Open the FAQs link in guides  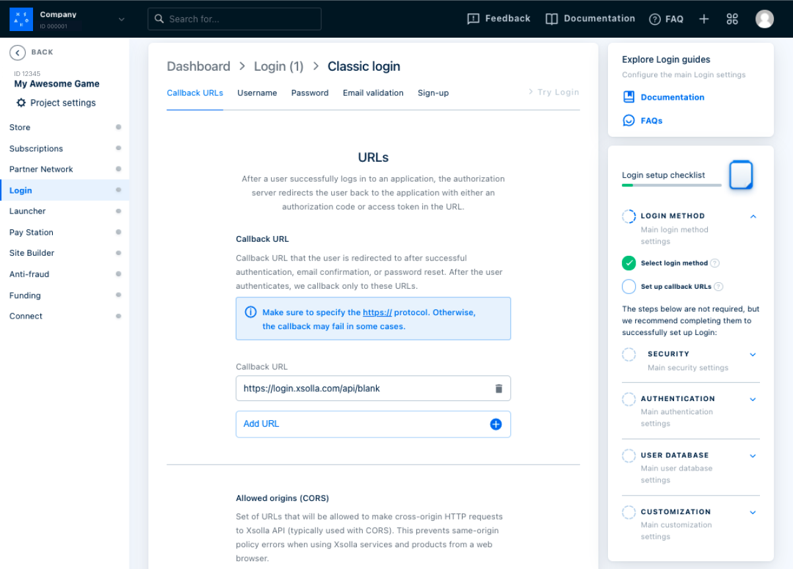[651, 121]
